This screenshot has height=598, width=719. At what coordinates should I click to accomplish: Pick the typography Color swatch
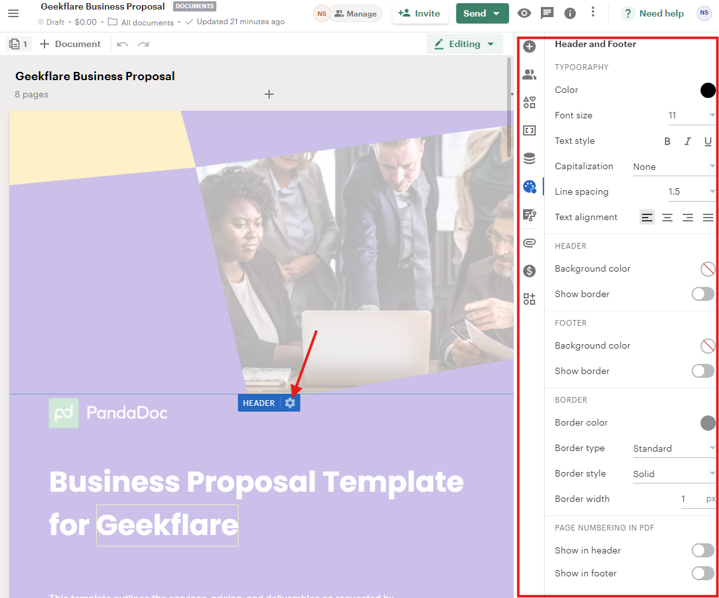pyautogui.click(x=708, y=90)
